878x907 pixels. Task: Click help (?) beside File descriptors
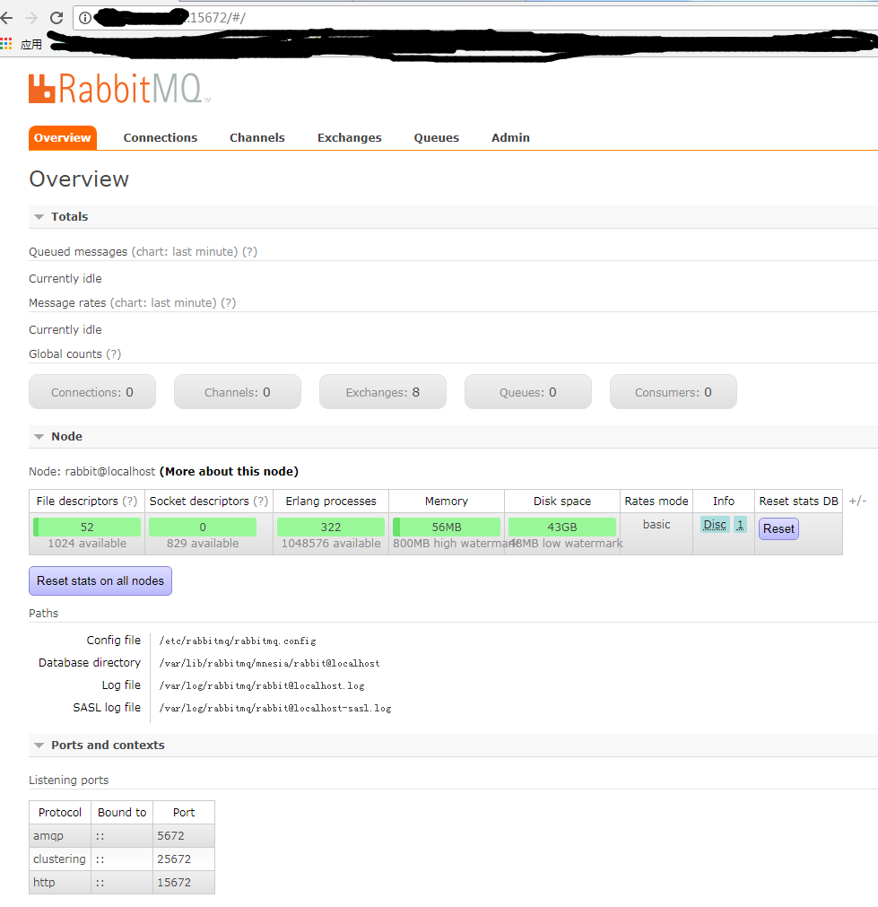pyautogui.click(x=129, y=501)
